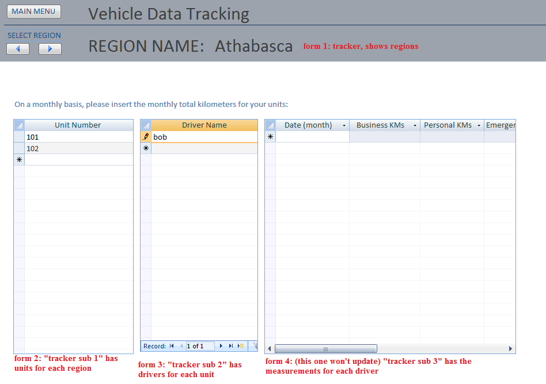
Task: Go to previous region with left arrow
Action: click(x=18, y=49)
